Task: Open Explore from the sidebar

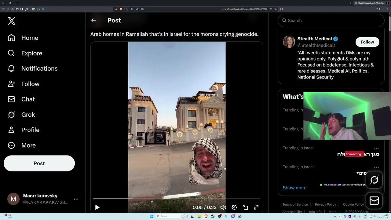Action: coord(25,53)
